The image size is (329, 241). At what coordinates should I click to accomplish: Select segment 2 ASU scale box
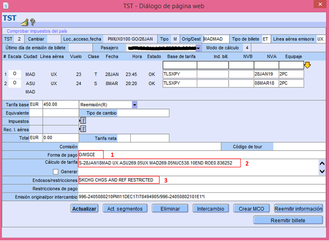15,83
